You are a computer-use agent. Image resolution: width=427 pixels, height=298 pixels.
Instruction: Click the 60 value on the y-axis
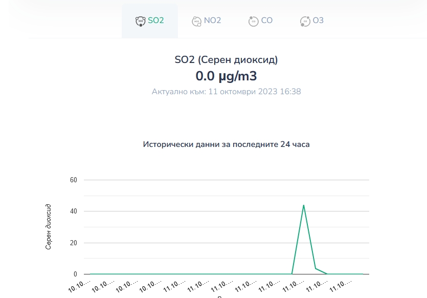pyautogui.click(x=73, y=180)
